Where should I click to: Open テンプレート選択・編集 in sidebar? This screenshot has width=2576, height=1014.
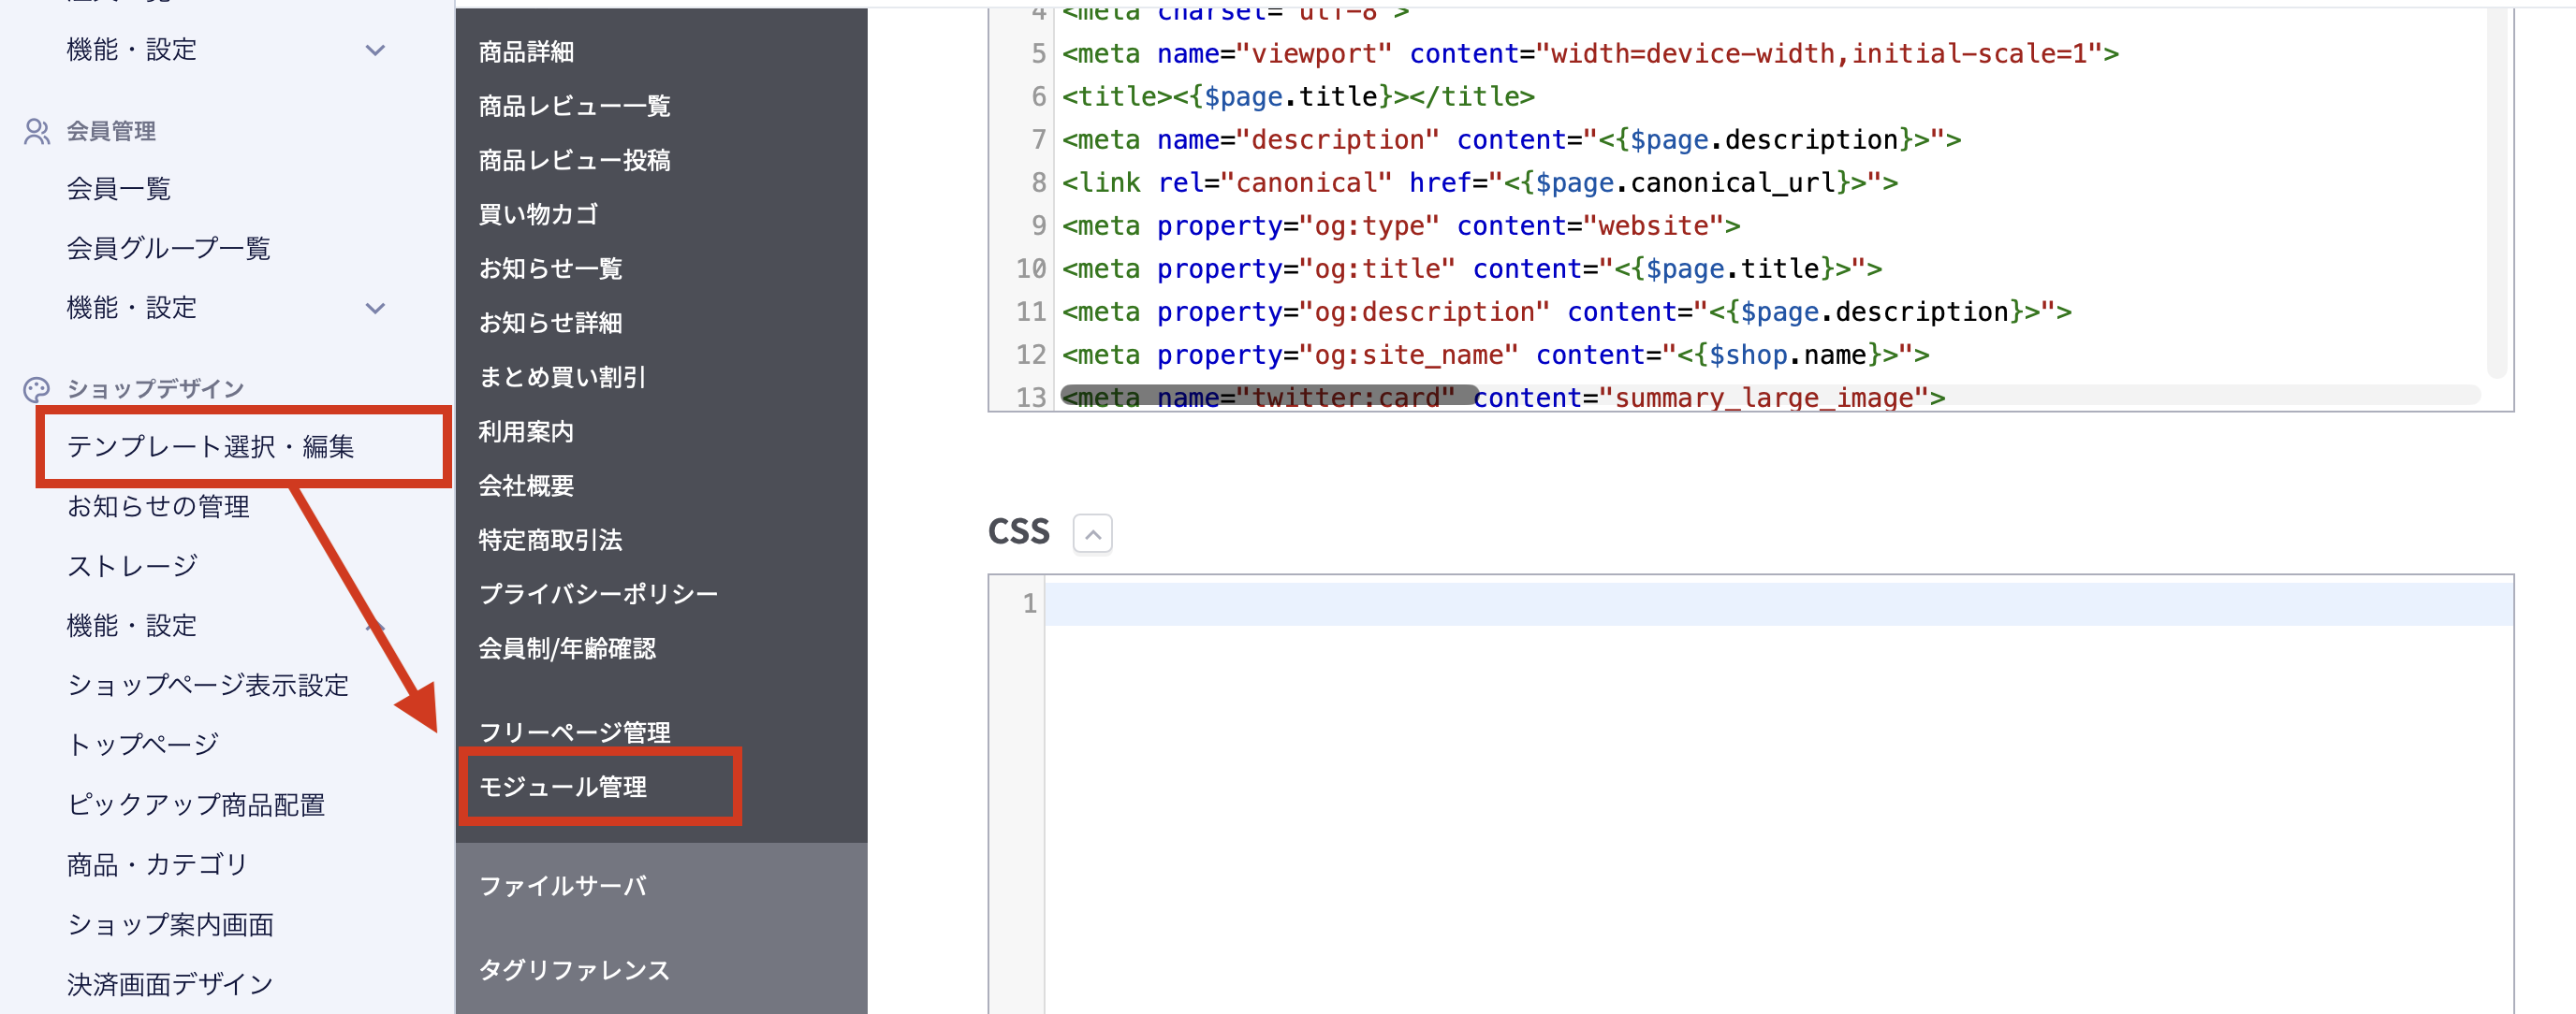point(211,446)
